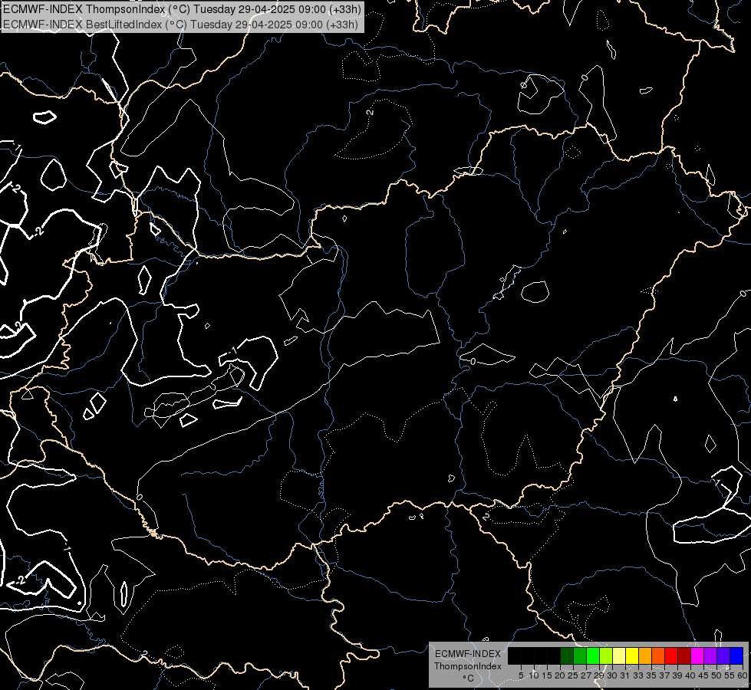Viewport: 751px width, 690px height.
Task: Pick the pale yellow 30–31 legend swatch
Action: (x=619, y=655)
